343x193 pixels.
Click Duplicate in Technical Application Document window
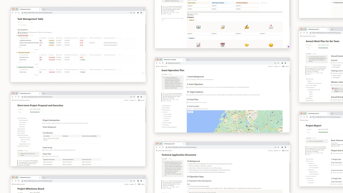tap(276, 151)
